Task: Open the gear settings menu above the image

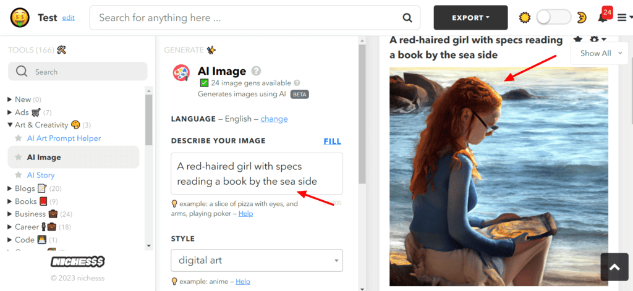Action: pos(598,40)
